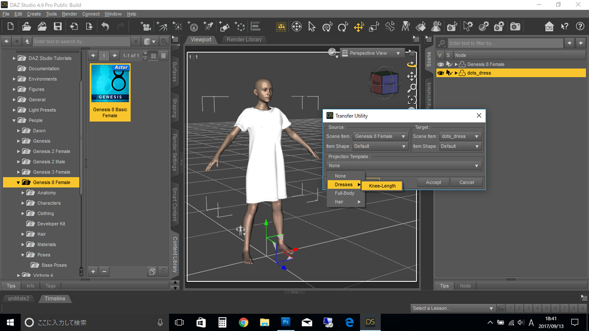Image resolution: width=589 pixels, height=331 pixels.
Task: Open the Perspective View dropdown
Action: point(372,53)
